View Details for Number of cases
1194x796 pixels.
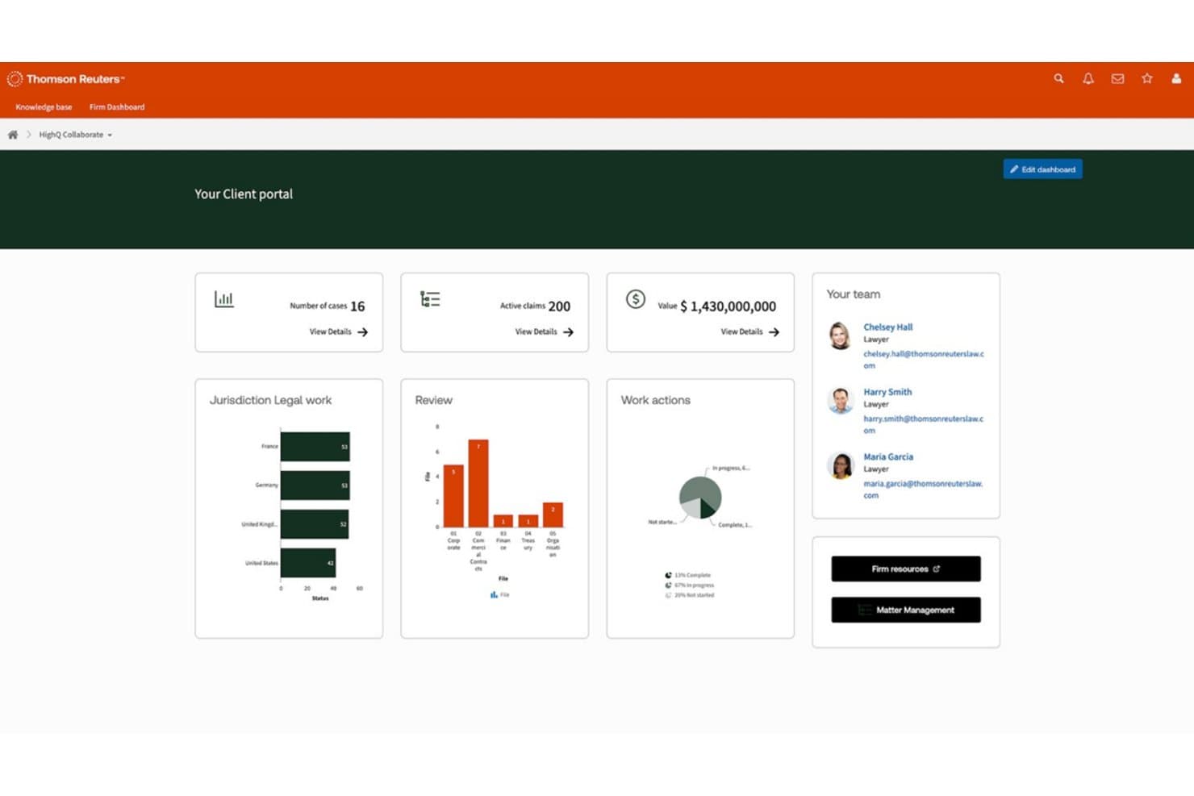331,332
